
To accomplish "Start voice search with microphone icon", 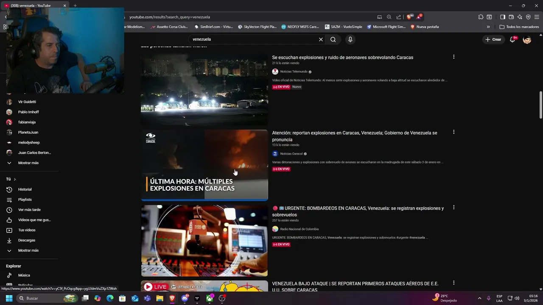I will tap(350, 39).
